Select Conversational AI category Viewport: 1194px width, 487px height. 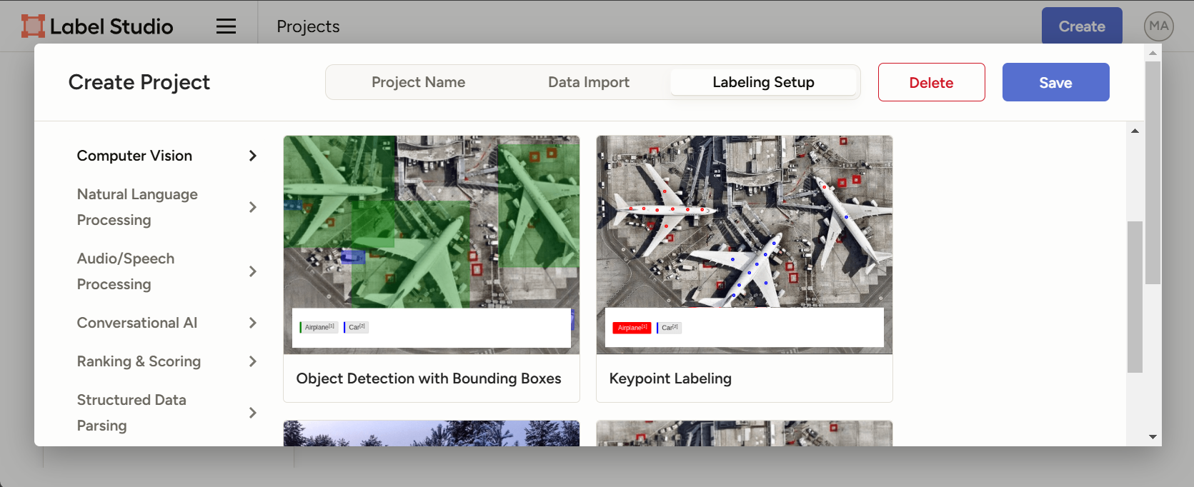point(137,323)
